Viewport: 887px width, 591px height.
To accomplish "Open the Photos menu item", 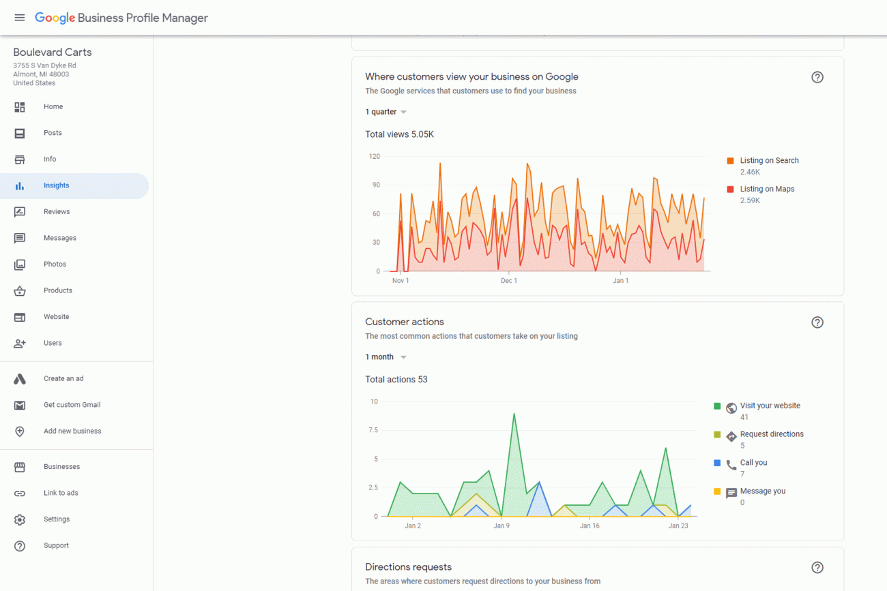I will click(x=74, y=264).
